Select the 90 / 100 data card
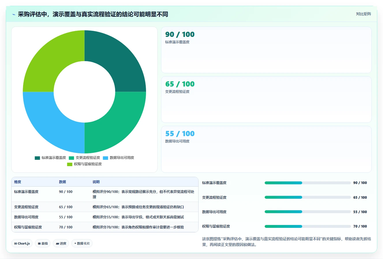The height and width of the screenshot is (259, 383). coord(266,50)
